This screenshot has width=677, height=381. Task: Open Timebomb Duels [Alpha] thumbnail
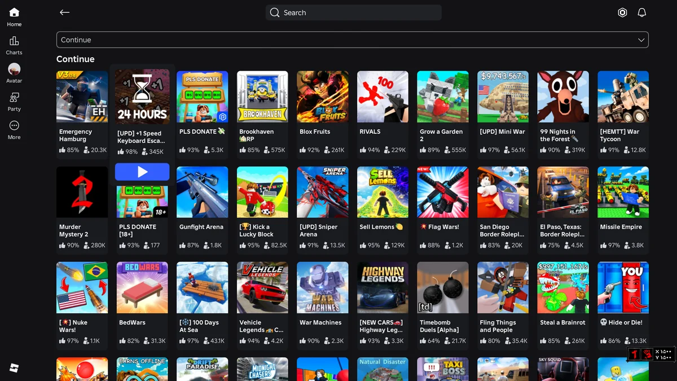[x=443, y=287]
